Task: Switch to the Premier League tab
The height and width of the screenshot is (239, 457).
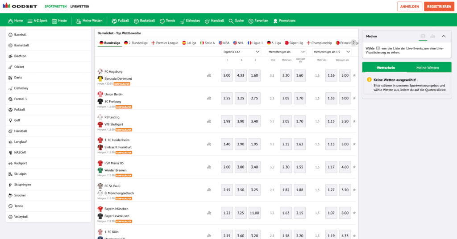Action: (165, 43)
